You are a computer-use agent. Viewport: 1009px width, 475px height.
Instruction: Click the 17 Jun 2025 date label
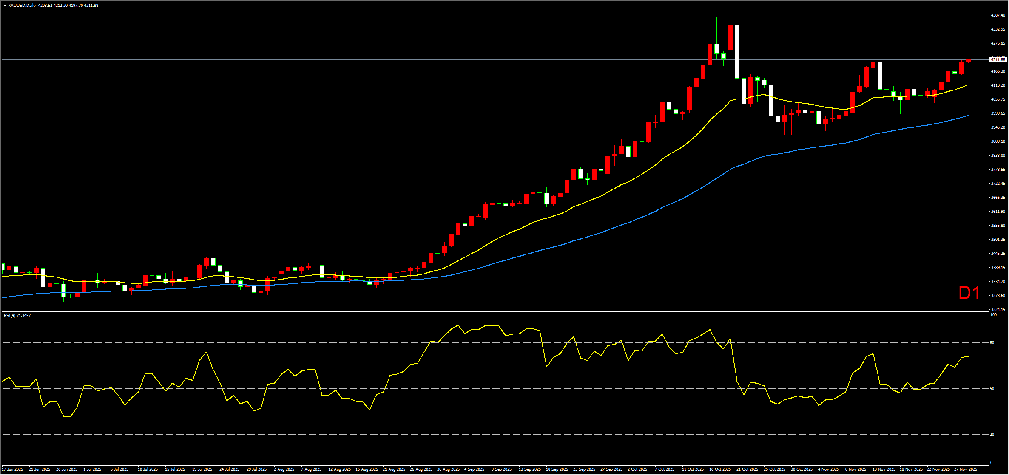pos(12,469)
